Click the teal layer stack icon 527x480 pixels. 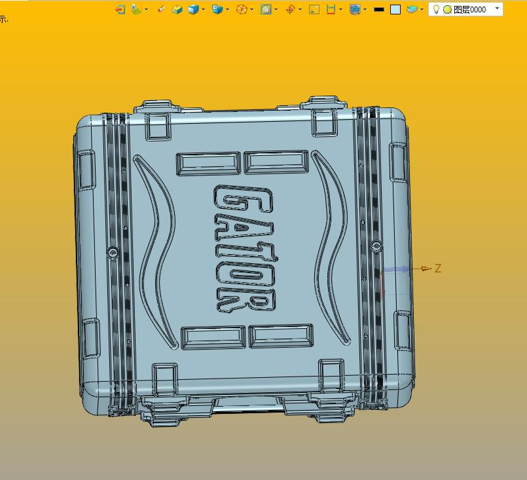pyautogui.click(x=412, y=9)
